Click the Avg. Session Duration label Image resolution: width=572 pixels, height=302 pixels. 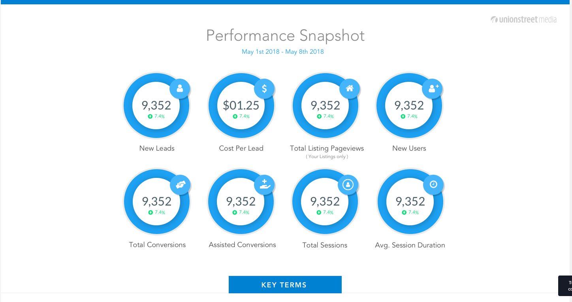(410, 245)
